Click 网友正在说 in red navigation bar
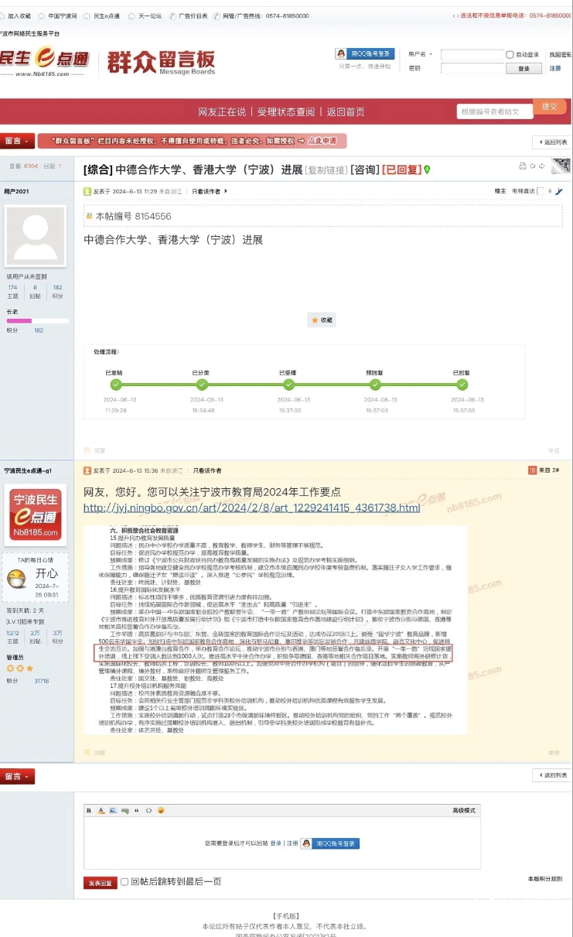The width and height of the screenshot is (573, 937). pos(222,111)
